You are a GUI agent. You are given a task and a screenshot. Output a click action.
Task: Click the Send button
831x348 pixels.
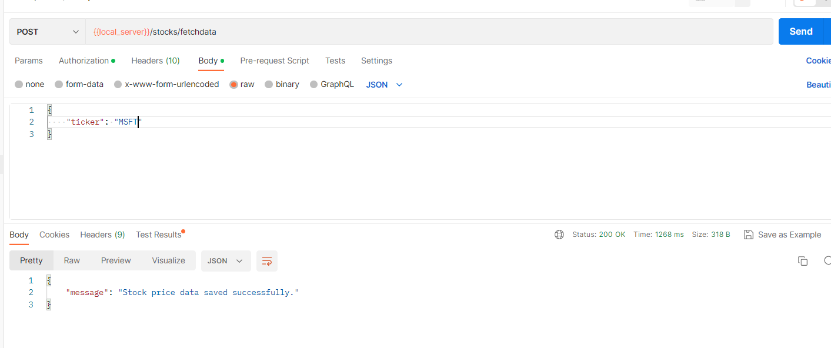click(800, 31)
